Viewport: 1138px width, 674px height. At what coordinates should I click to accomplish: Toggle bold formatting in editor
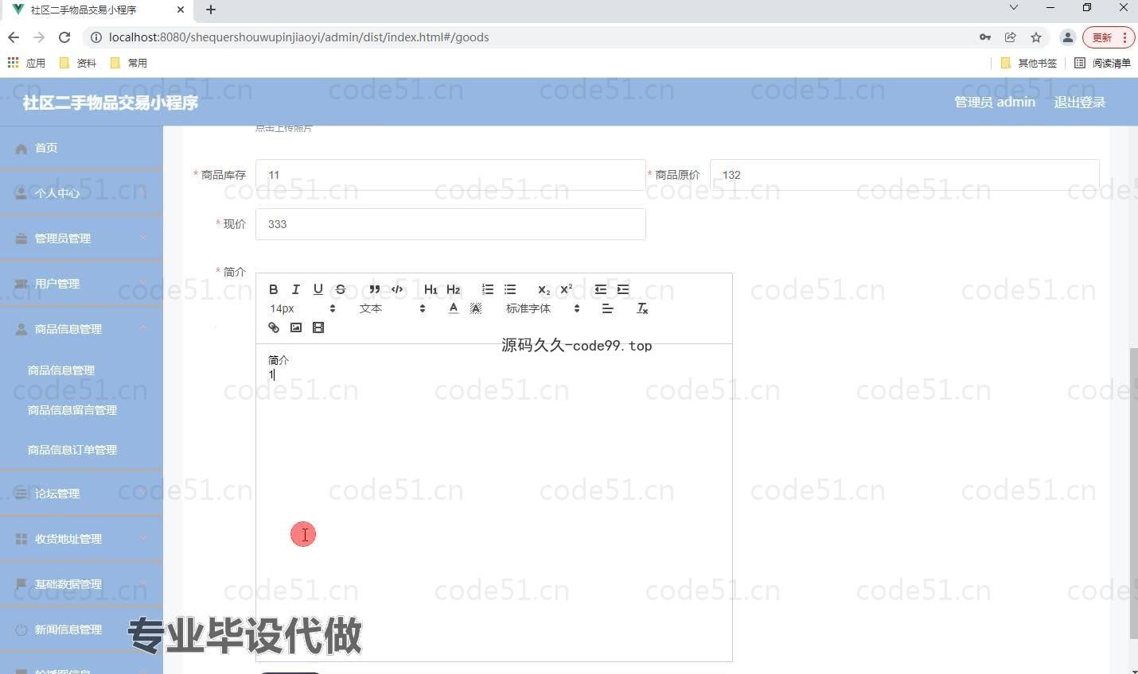pyautogui.click(x=273, y=289)
